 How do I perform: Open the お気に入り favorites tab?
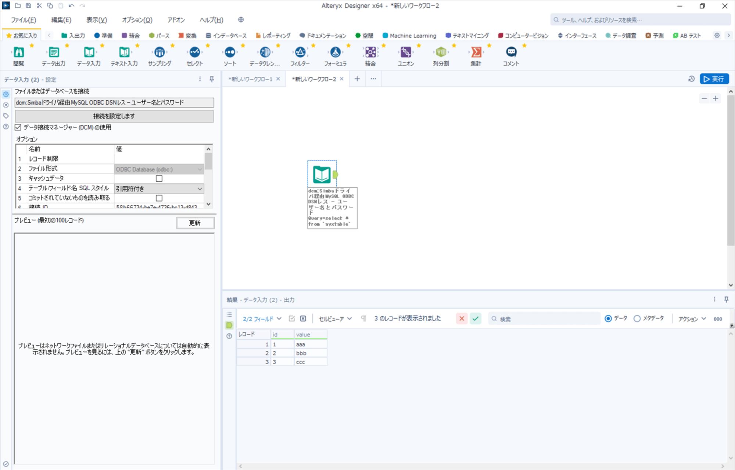(22, 36)
